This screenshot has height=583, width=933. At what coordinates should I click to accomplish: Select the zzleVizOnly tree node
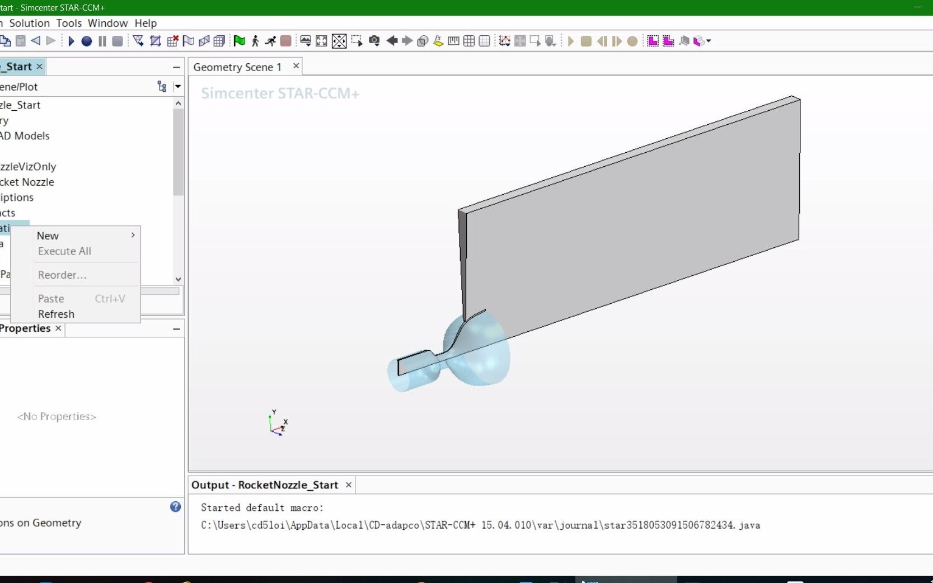(x=28, y=166)
